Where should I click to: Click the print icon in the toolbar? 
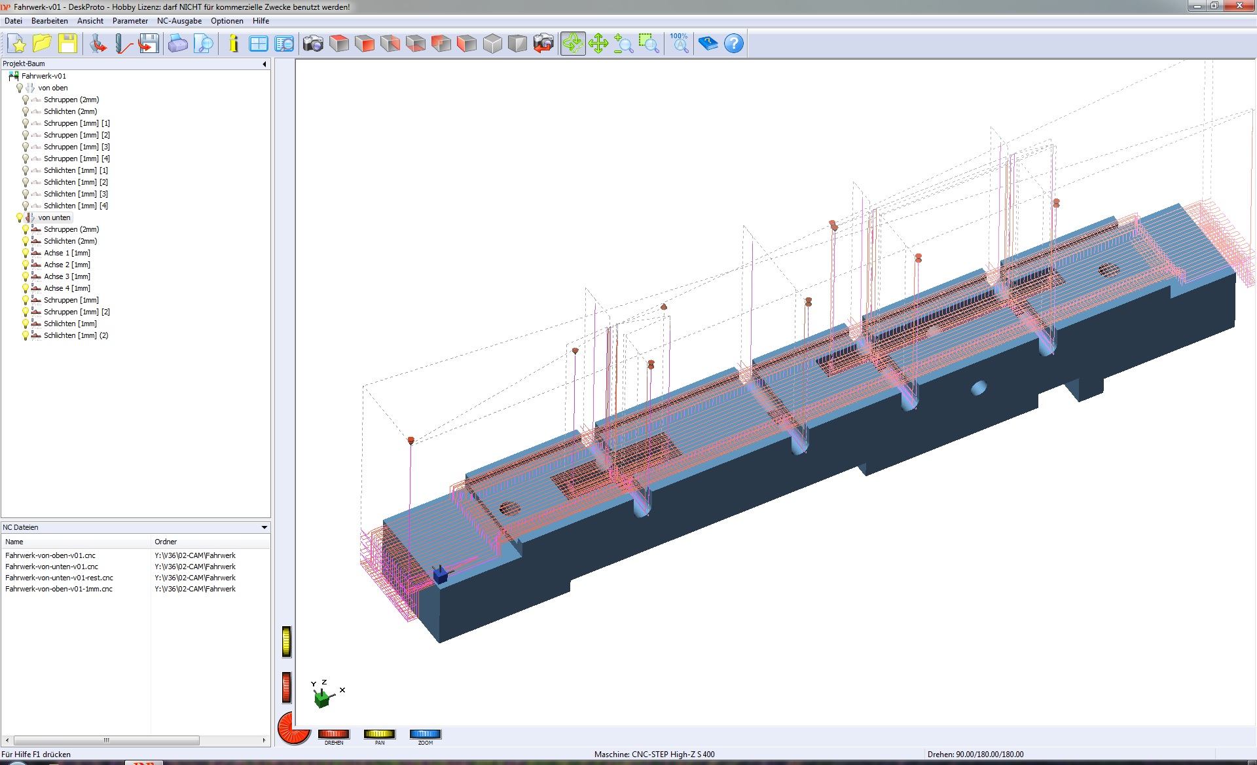click(178, 44)
